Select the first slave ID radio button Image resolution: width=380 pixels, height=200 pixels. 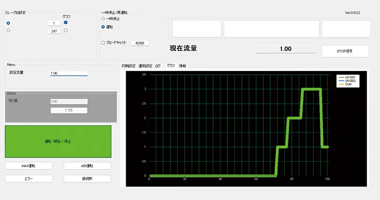8,23
